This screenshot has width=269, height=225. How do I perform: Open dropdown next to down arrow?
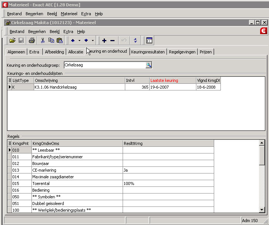point(93,41)
